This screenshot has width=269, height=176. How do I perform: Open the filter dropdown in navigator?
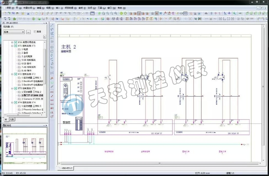pos(23,32)
